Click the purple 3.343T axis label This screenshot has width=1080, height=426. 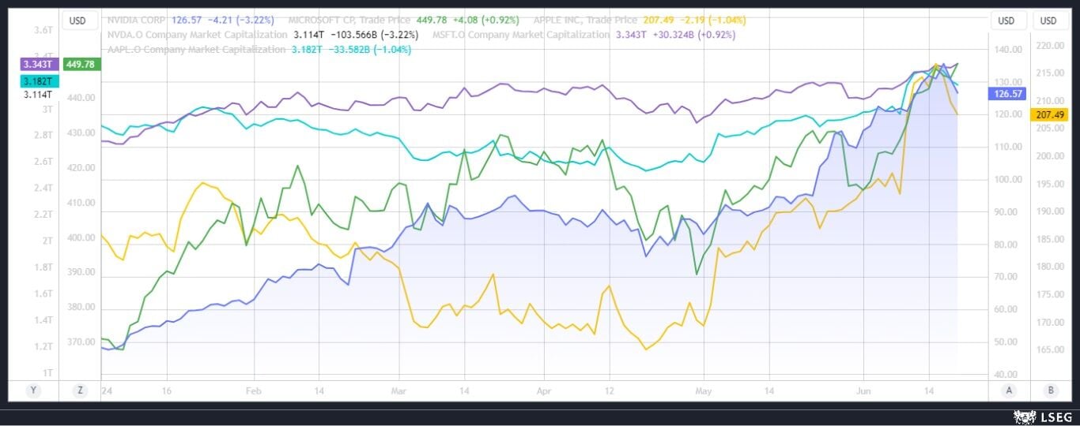(38, 64)
